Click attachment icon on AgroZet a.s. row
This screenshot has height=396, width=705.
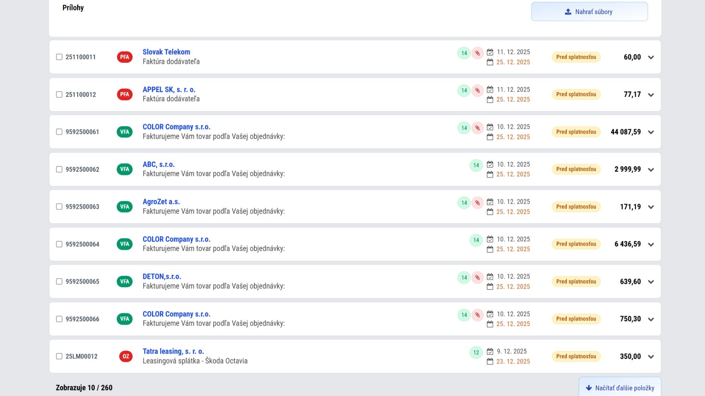pos(477,203)
